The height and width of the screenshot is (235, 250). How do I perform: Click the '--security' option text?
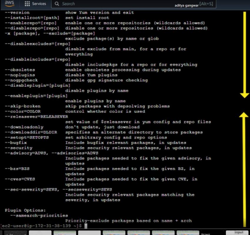19,148
